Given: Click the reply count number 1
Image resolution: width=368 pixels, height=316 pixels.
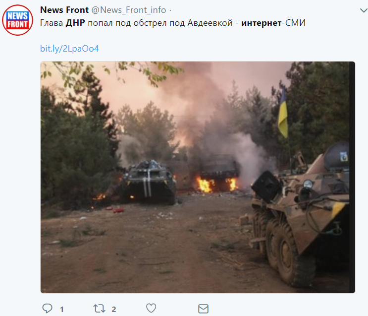Looking at the screenshot, I should coord(62,309).
